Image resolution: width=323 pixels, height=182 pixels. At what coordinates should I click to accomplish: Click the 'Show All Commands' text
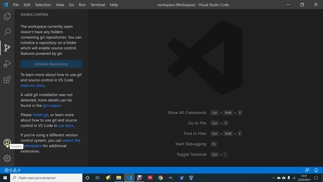pos(187,113)
